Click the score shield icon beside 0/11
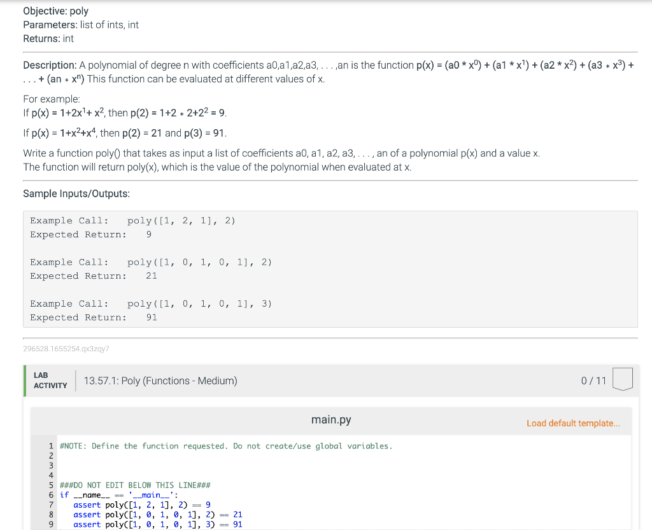 (623, 379)
